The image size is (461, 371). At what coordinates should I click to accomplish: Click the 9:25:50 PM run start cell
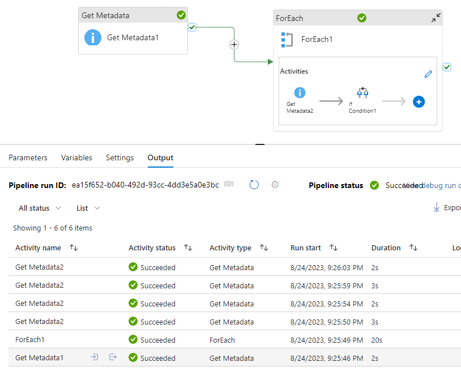327,322
